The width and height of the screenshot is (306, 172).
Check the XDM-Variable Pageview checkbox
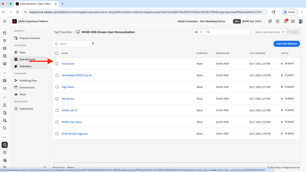click(x=57, y=134)
